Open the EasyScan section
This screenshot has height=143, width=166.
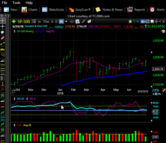point(79,10)
